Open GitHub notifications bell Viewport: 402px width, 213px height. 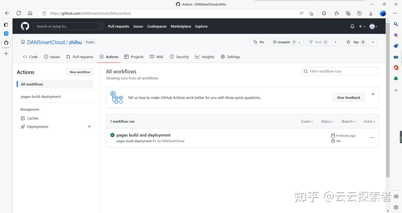[x=352, y=26]
